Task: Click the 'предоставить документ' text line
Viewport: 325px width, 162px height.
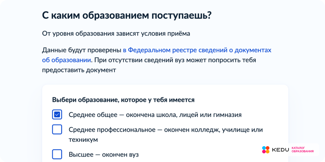Action: 79,70
